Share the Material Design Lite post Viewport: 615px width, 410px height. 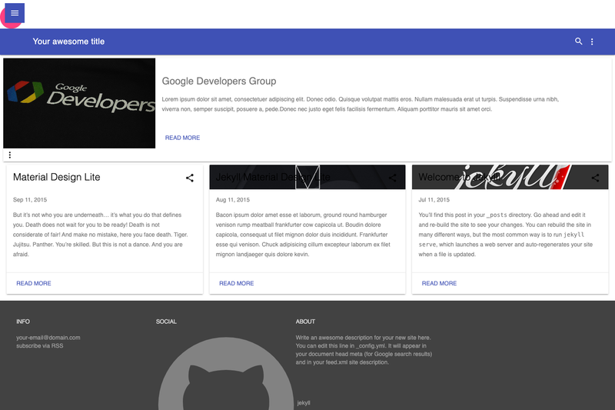[x=190, y=178]
